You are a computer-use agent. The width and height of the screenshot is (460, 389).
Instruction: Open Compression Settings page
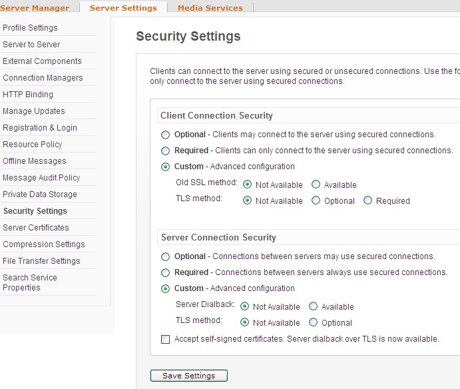(x=43, y=244)
